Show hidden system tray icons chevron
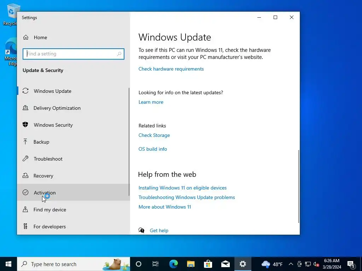This screenshot has width=362, height=271. click(291, 264)
